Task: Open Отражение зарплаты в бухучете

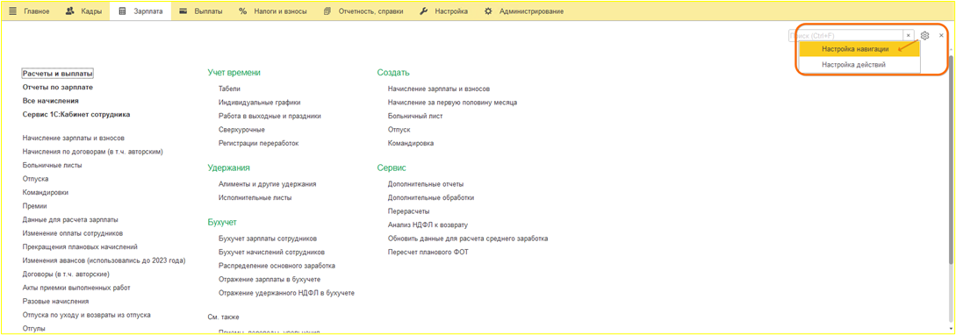Action: 270,279
